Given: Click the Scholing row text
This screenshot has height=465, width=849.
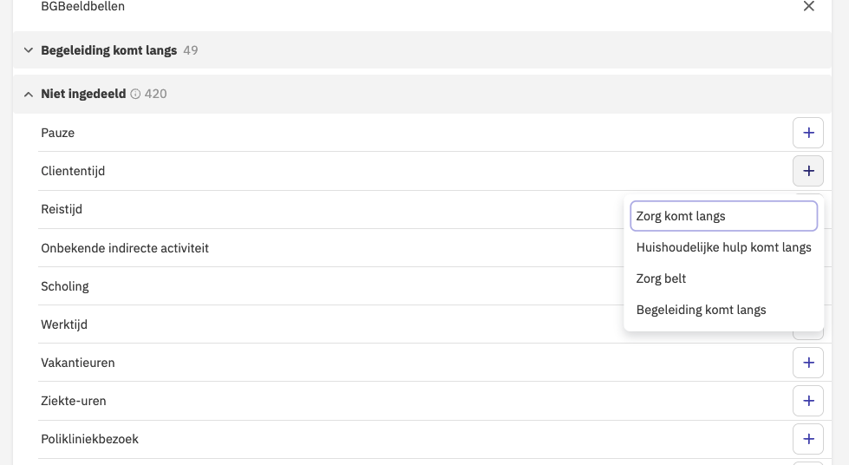Looking at the screenshot, I should (x=65, y=286).
